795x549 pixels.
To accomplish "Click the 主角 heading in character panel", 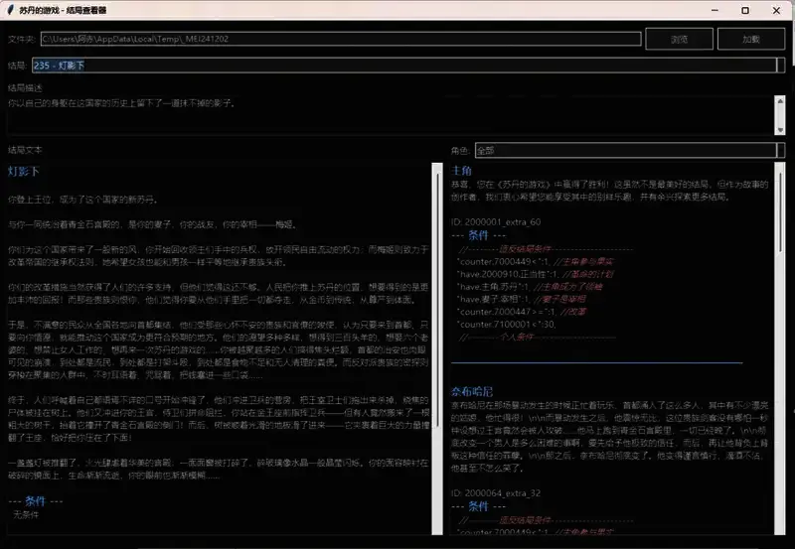I will (x=461, y=170).
